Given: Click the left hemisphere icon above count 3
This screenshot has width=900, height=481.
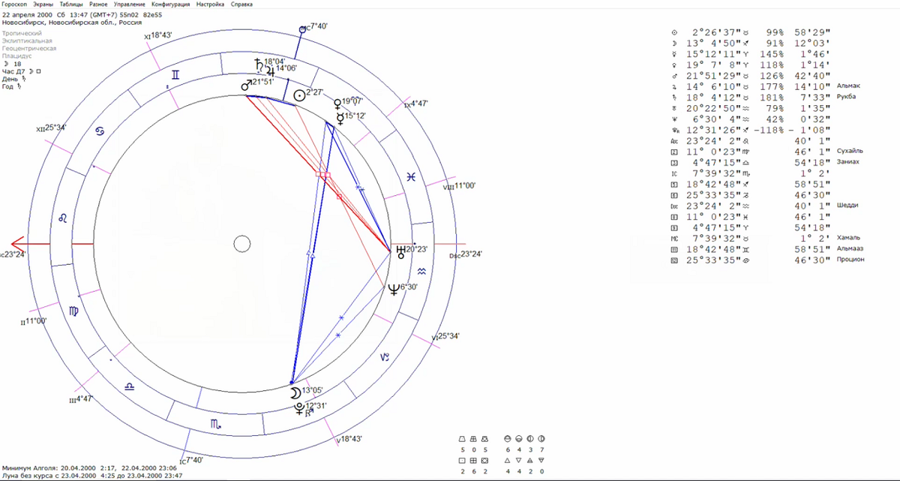Looking at the screenshot, I should coord(529,438).
